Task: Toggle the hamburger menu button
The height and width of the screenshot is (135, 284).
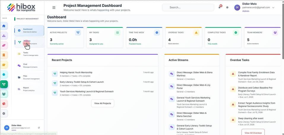Action: point(54,7)
